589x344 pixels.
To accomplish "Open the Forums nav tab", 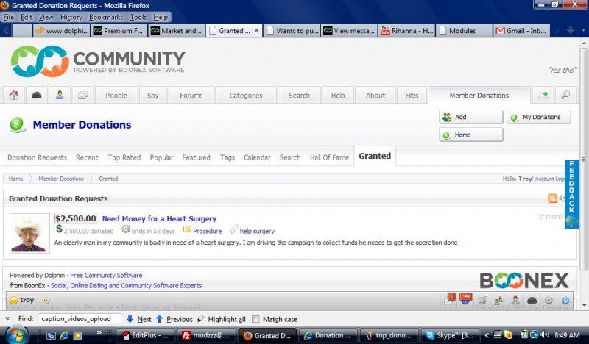I will (191, 96).
